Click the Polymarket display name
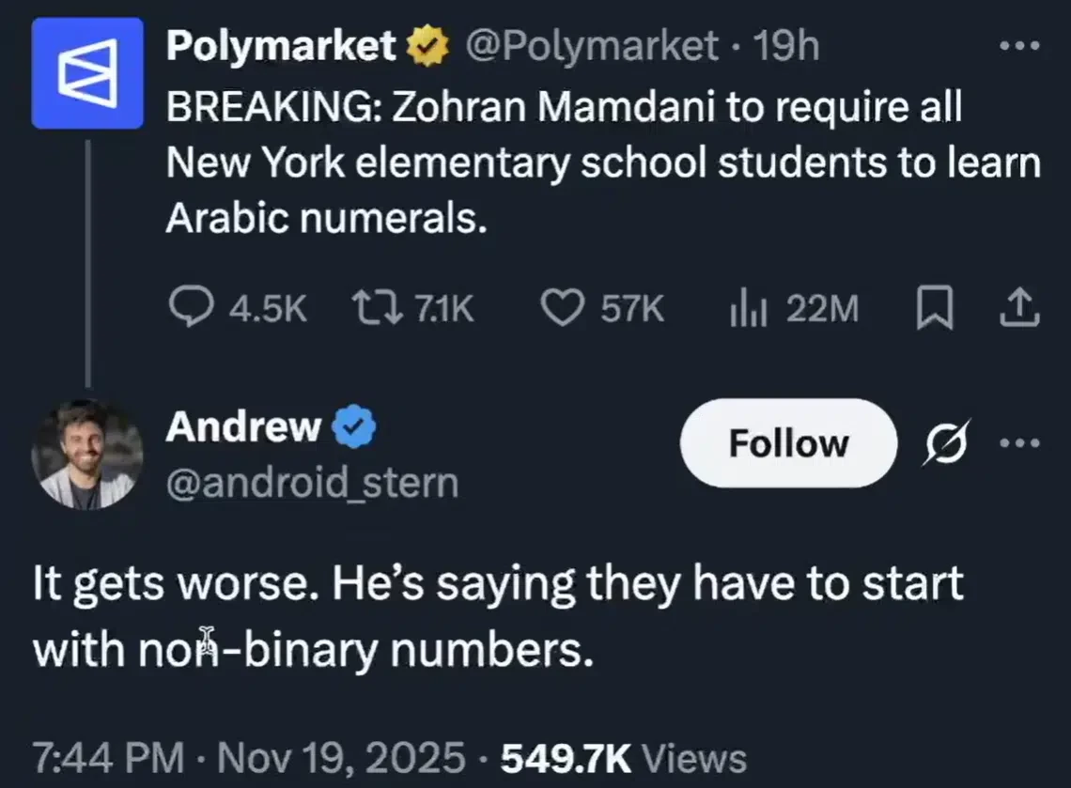This screenshot has width=1071, height=788. pyautogui.click(x=281, y=46)
